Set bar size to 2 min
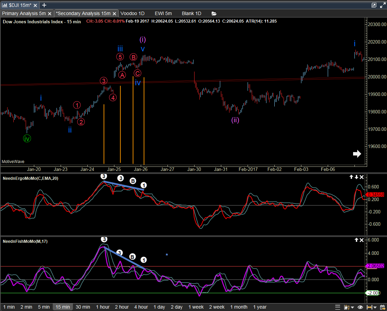 26,307
